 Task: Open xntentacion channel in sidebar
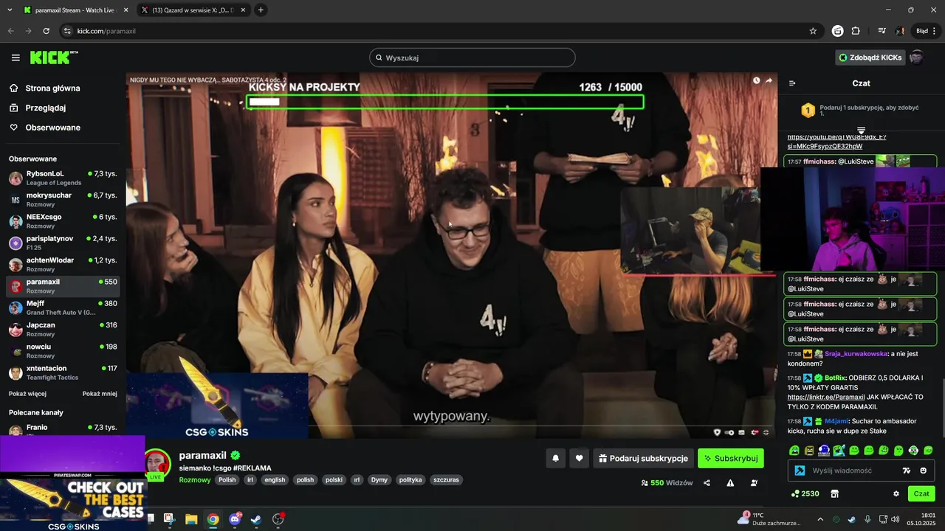point(63,372)
